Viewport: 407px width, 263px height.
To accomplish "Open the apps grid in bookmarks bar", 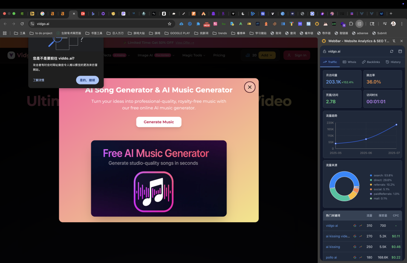I will point(5,33).
